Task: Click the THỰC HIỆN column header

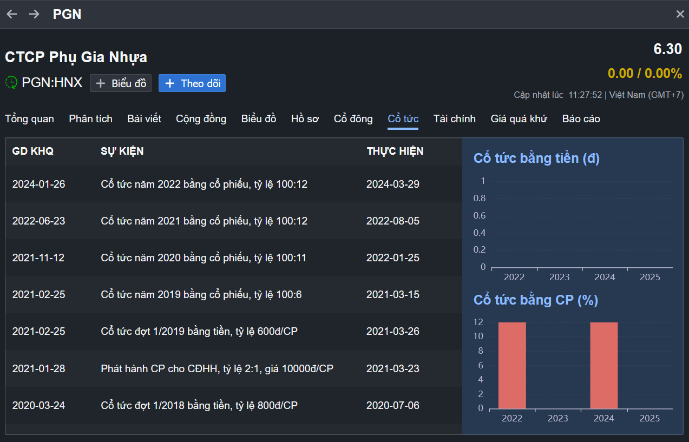Action: tap(395, 151)
